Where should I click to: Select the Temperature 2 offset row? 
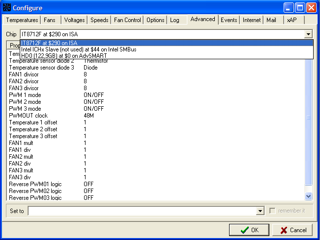[156, 129]
